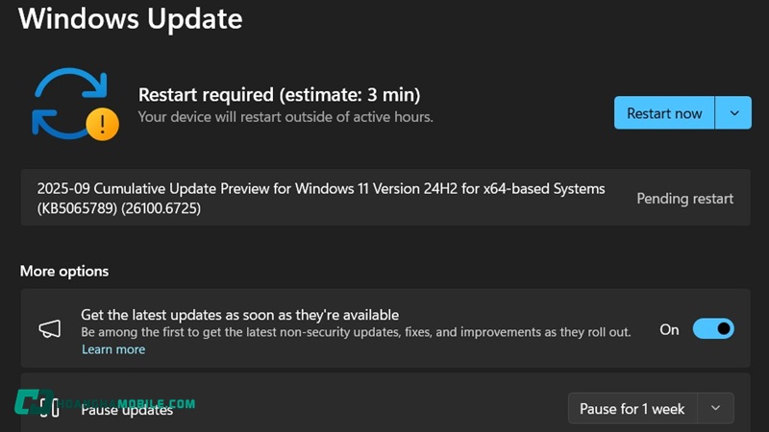Open the dropdown arrow next to Restart now
Screen dimensions: 769x432
[x=733, y=113]
